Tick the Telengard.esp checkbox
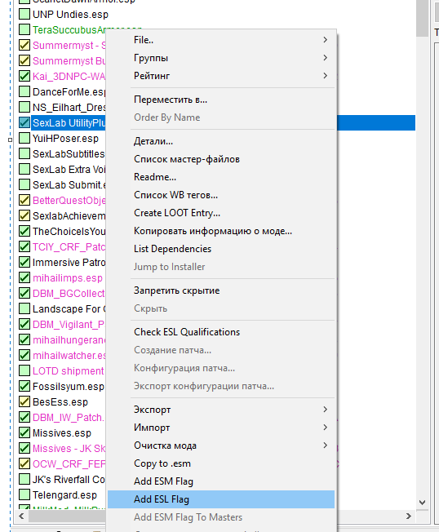Image resolution: width=439 pixels, height=532 pixels. [x=24, y=494]
